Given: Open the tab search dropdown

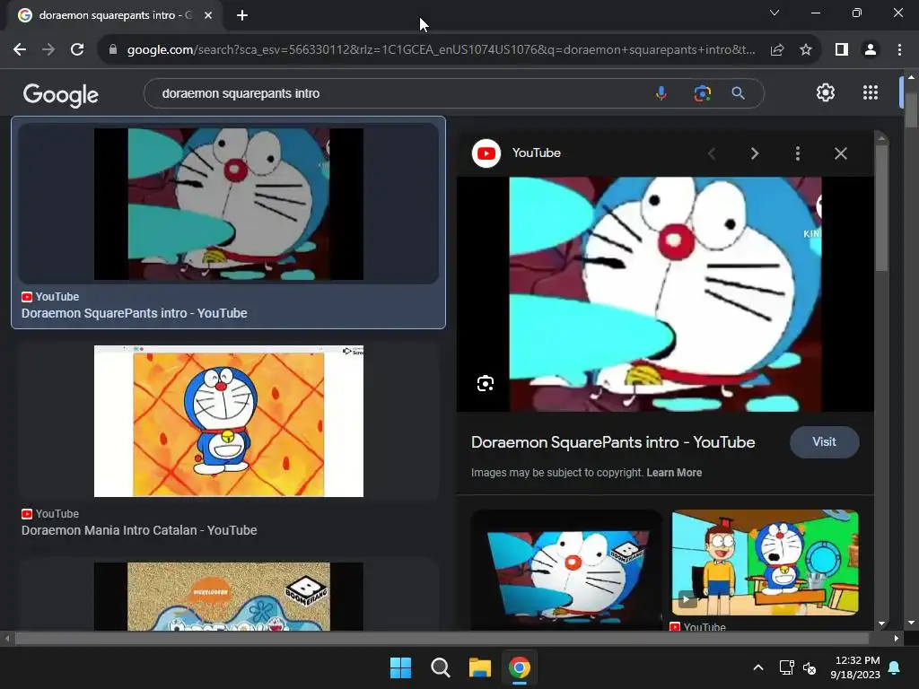Looking at the screenshot, I should point(775,13).
